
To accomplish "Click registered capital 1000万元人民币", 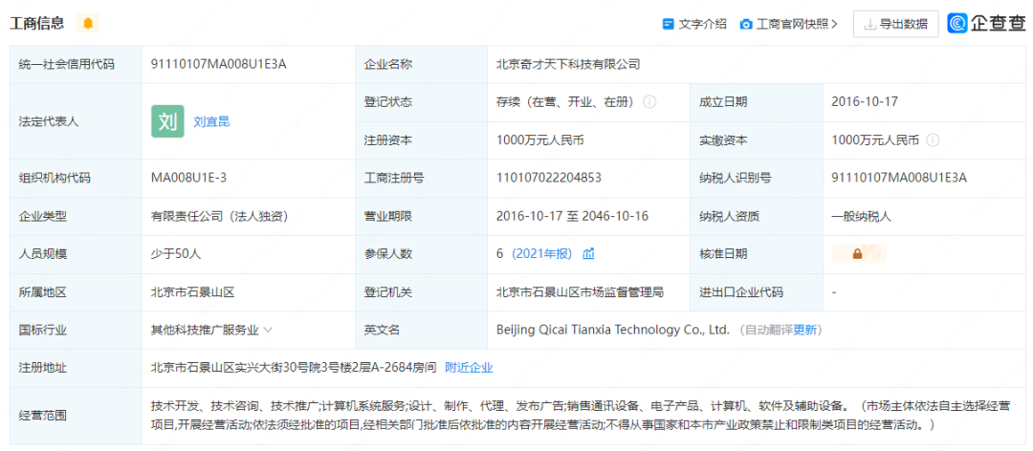I will tap(540, 140).
